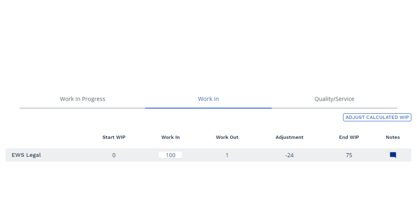Click the Work In column header
Screen dimensions: 417x197
click(171, 137)
